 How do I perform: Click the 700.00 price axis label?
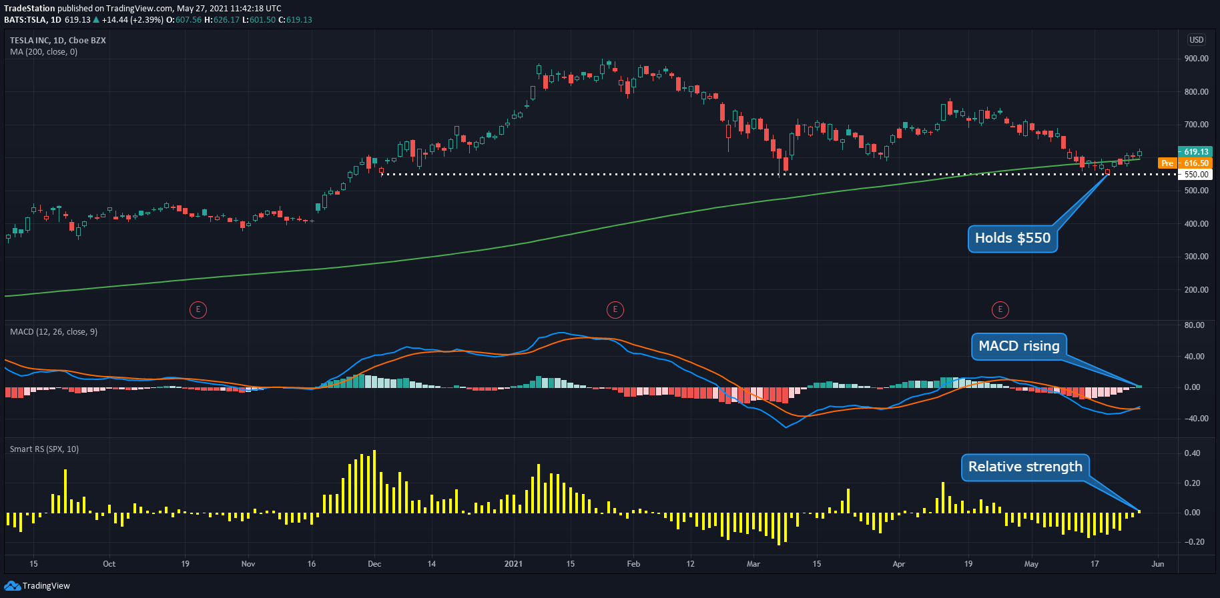(1196, 125)
